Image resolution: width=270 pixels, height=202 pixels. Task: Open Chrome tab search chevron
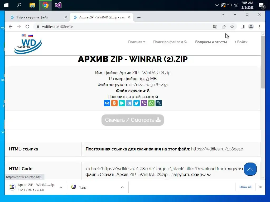[223, 15]
